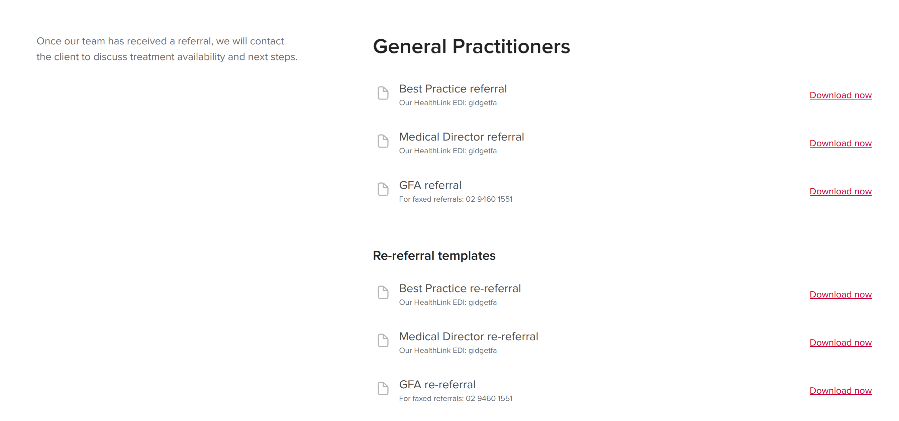Download the Medical Director referral template

pyautogui.click(x=840, y=143)
